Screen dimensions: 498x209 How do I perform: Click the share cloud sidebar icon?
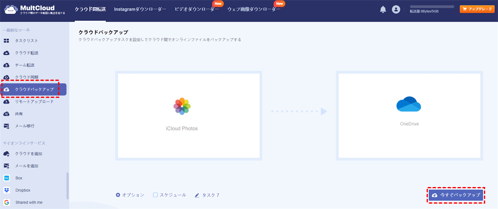[7, 114]
